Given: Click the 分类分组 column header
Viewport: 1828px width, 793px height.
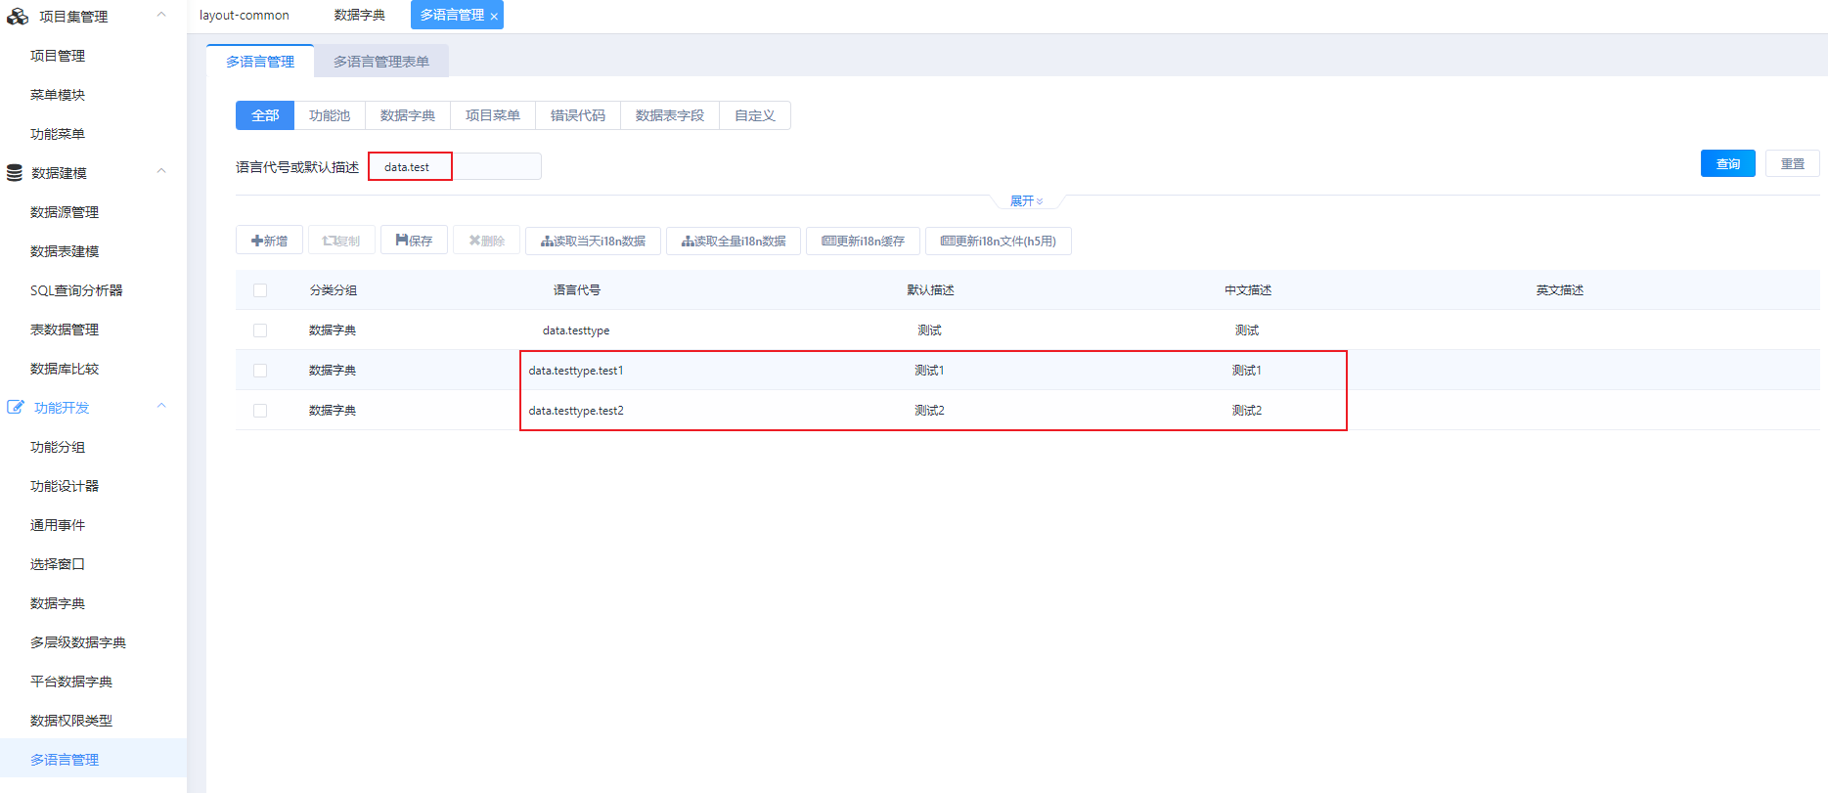Looking at the screenshot, I should click(334, 290).
